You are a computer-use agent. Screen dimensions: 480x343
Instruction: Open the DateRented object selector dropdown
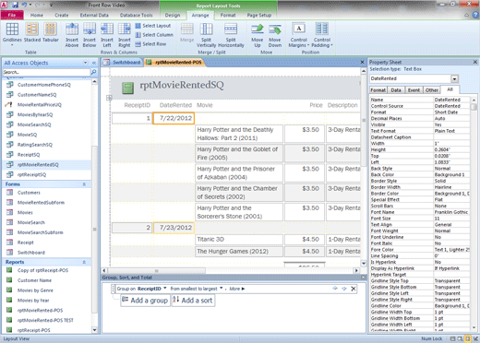455,78
